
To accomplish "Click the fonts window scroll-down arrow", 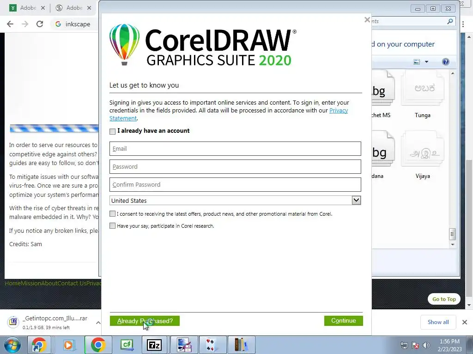I will coord(453,244).
